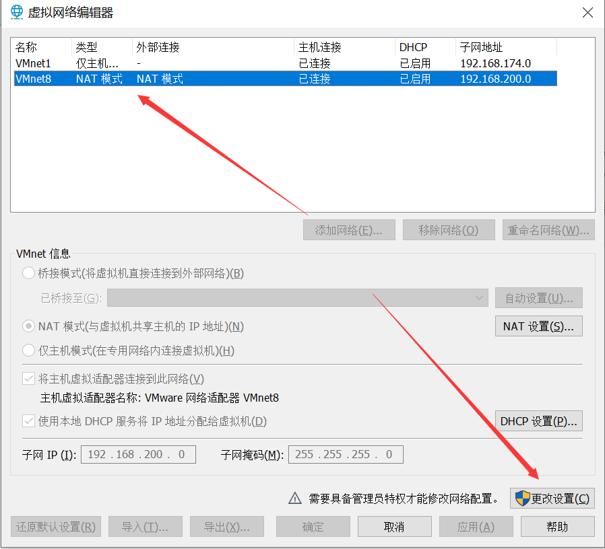Click the 子网掩码 input field

(x=346, y=454)
